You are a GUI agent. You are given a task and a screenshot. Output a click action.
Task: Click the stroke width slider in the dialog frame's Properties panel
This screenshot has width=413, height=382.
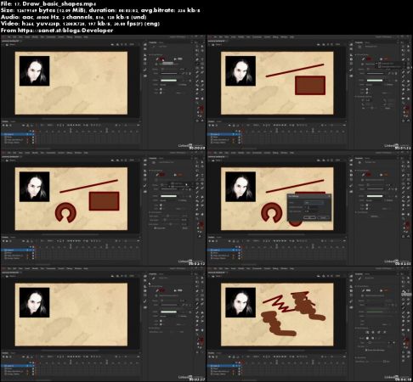[x=376, y=185]
